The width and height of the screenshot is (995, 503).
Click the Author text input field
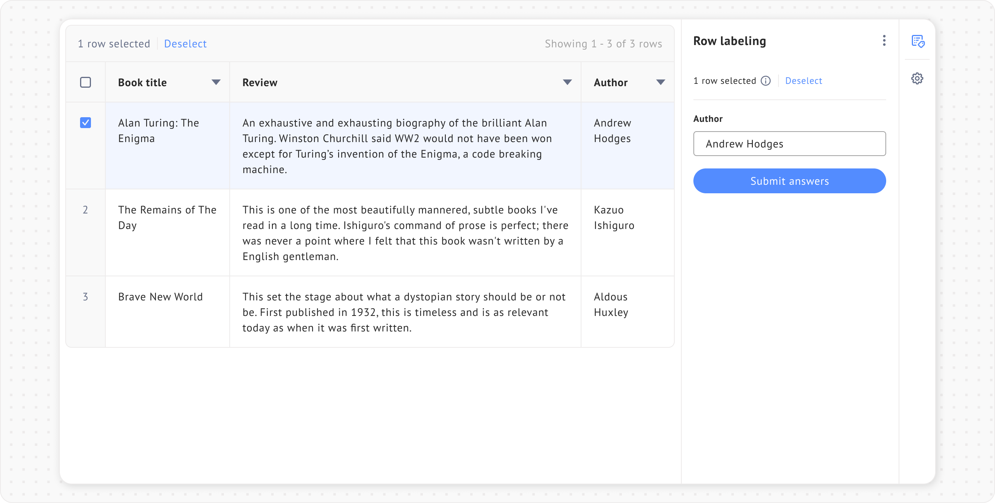[789, 144]
